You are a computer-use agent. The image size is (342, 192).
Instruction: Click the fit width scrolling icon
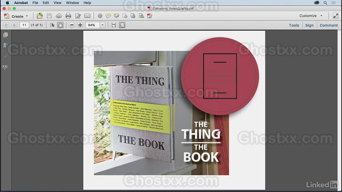coord(113,25)
